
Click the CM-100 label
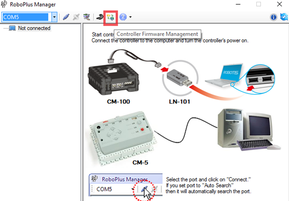pyautogui.click(x=119, y=102)
